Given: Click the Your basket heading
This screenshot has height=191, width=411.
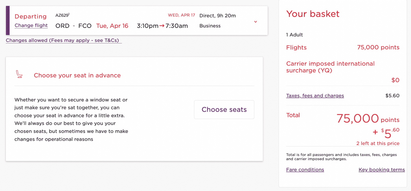Looking at the screenshot, I should click(x=313, y=14).
